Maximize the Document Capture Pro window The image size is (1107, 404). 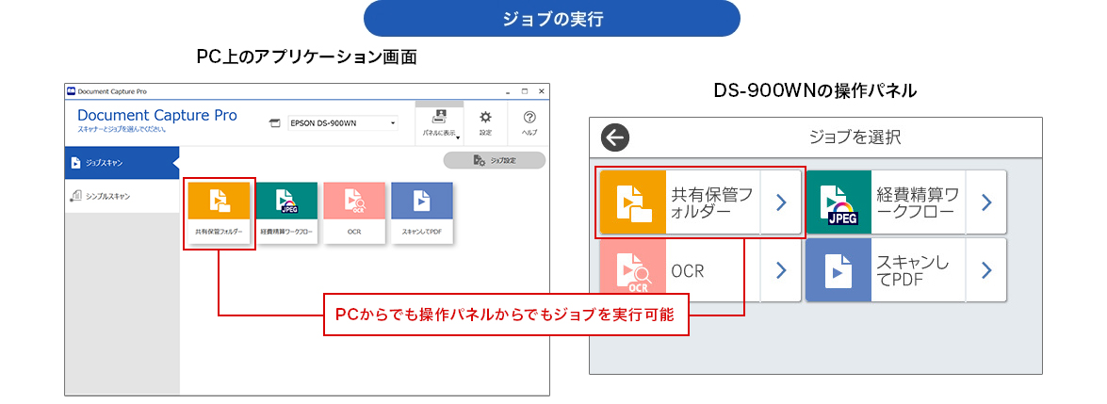(525, 92)
